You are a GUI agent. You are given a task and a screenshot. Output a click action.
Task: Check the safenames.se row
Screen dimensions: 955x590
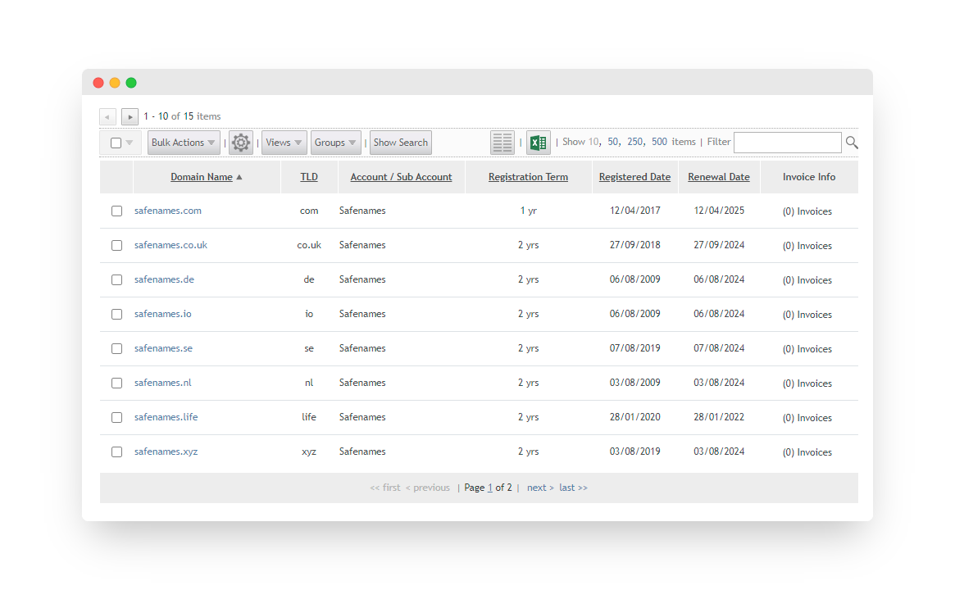coord(117,349)
